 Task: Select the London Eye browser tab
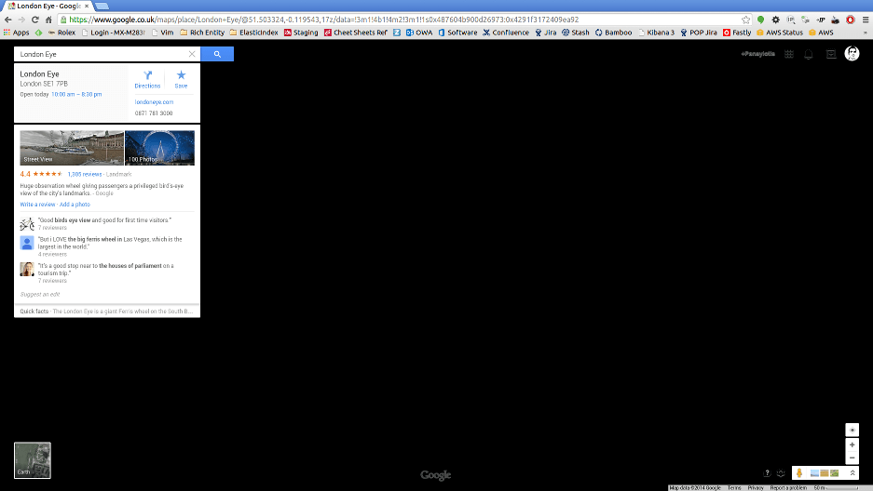[x=48, y=7]
